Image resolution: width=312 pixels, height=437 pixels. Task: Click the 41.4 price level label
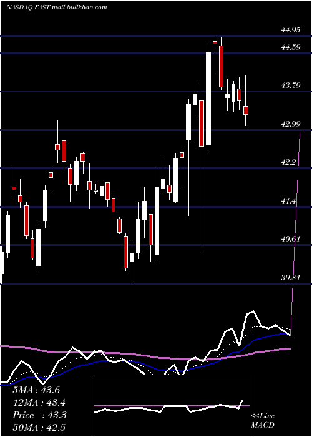288,200
